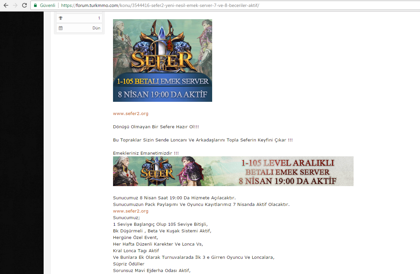Click the 'Hergüne Özel Event' line

135,237
